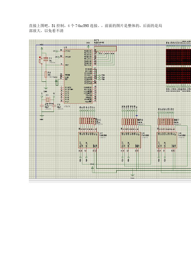The width and height of the screenshot is (191, 271).
Task: Click the Chinese description text heading
Action: 95,28
